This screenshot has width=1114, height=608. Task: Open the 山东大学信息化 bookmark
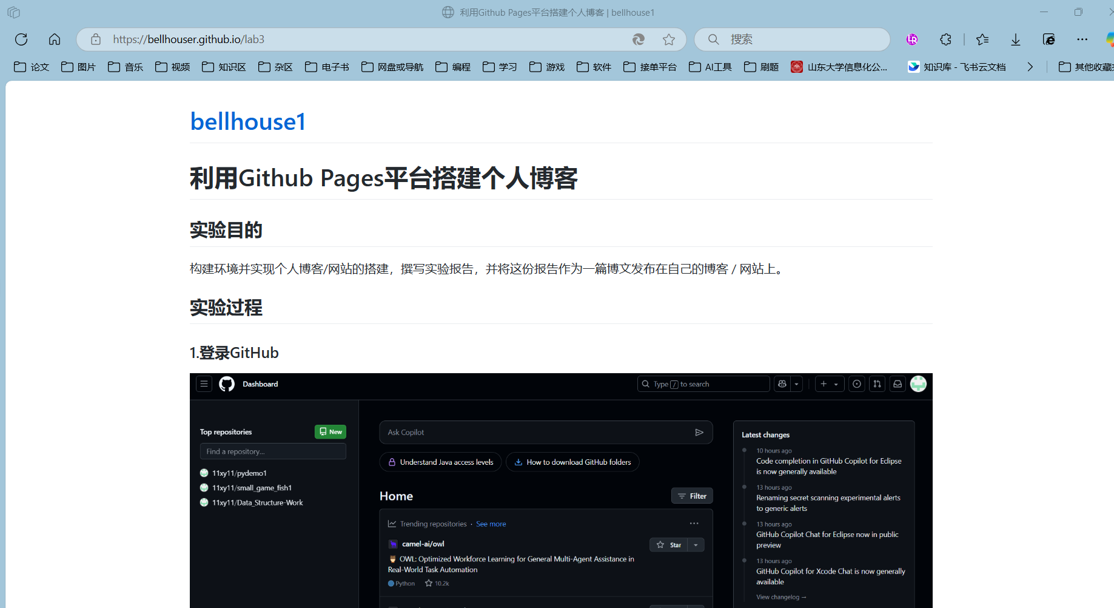point(839,67)
